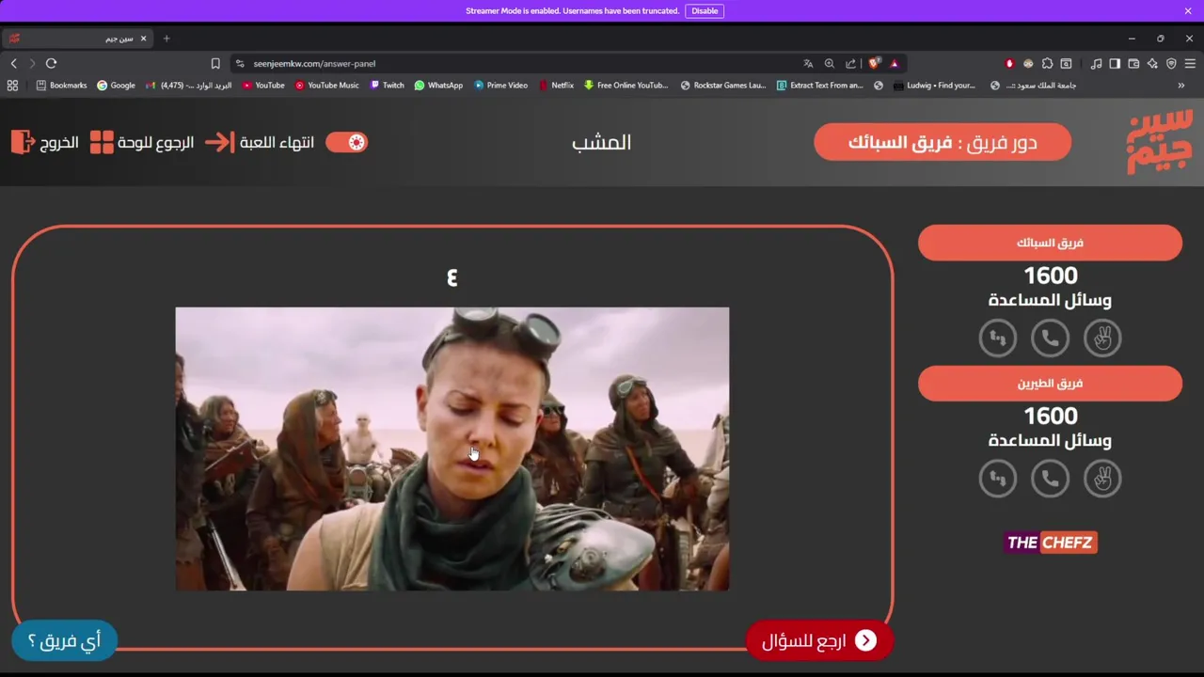Open the music note playlist icon
This screenshot has width=1204, height=677.
[1096, 63]
